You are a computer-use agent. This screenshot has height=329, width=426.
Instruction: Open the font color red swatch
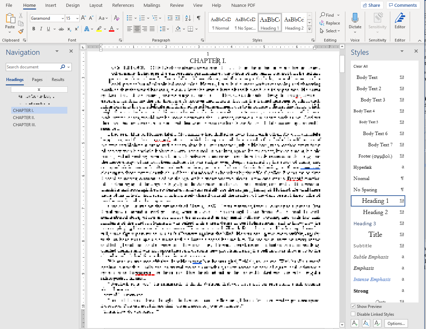pos(112,29)
